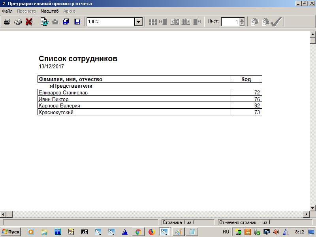This screenshot has height=237, width=316.
Task: Click the RU language indicator
Action: [x=226, y=232]
